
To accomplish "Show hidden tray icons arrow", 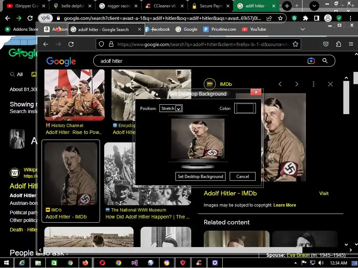I will 296,263.
